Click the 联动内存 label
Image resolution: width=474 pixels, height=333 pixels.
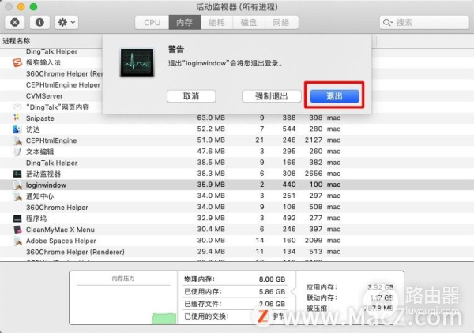pos(322,297)
